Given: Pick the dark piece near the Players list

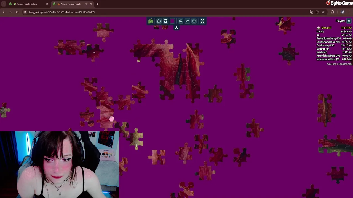Looking at the screenshot, I should coord(288,54).
